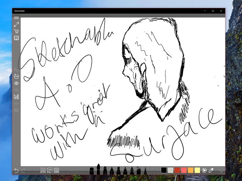The height and width of the screenshot is (181, 242).
Task: Collapse the bottom toolbar with chevron
Action: pos(221,171)
